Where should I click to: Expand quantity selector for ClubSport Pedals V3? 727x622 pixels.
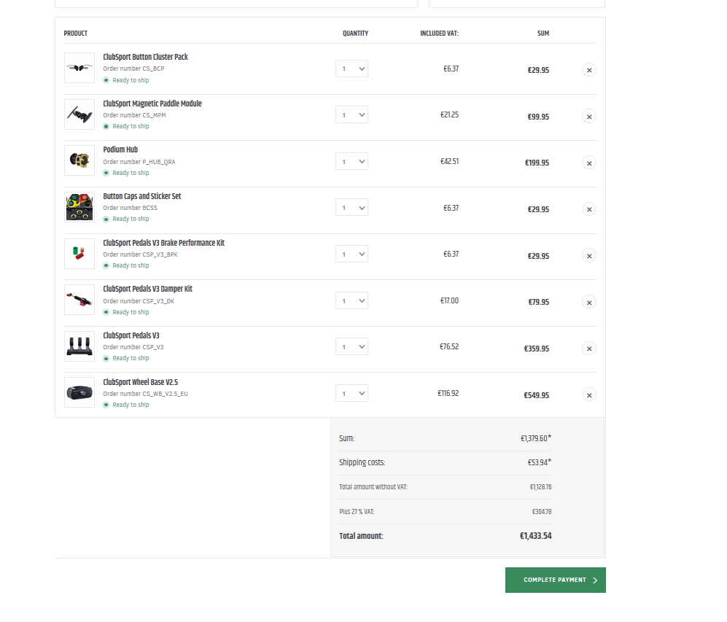[x=352, y=346]
